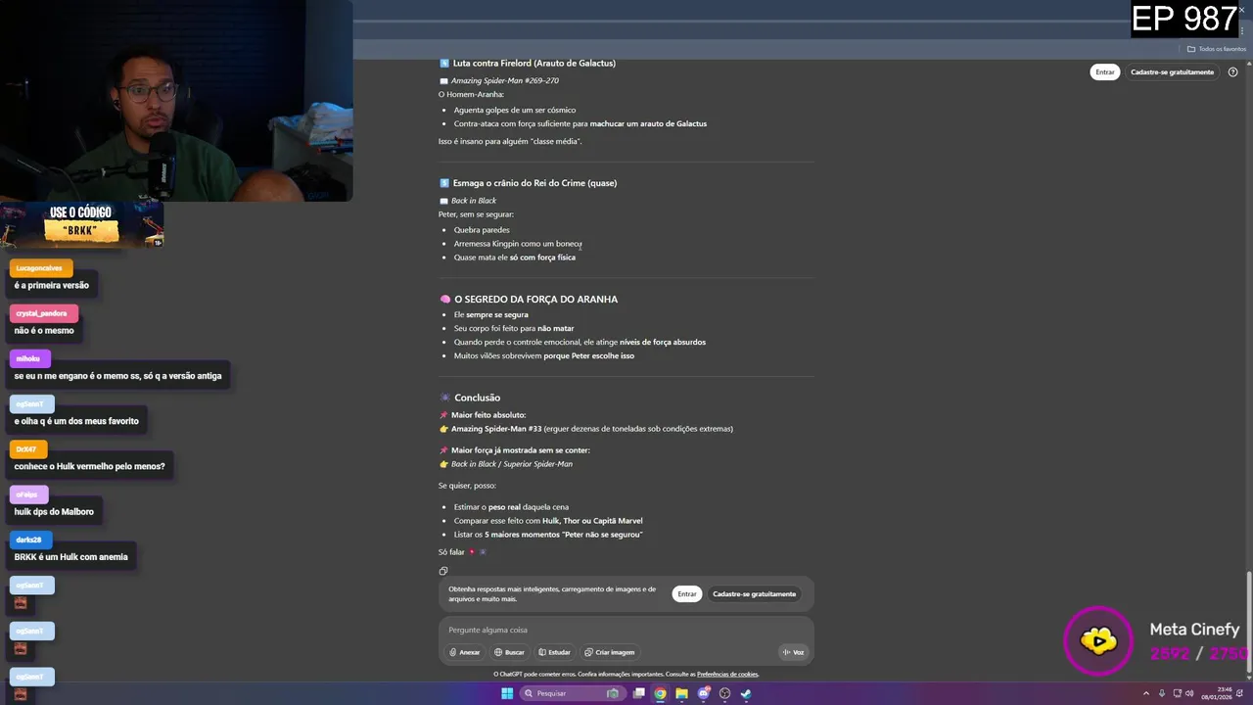Screen dimensions: 1253x705
Task: Click the chat username crystal_pandora
Action: [43, 313]
